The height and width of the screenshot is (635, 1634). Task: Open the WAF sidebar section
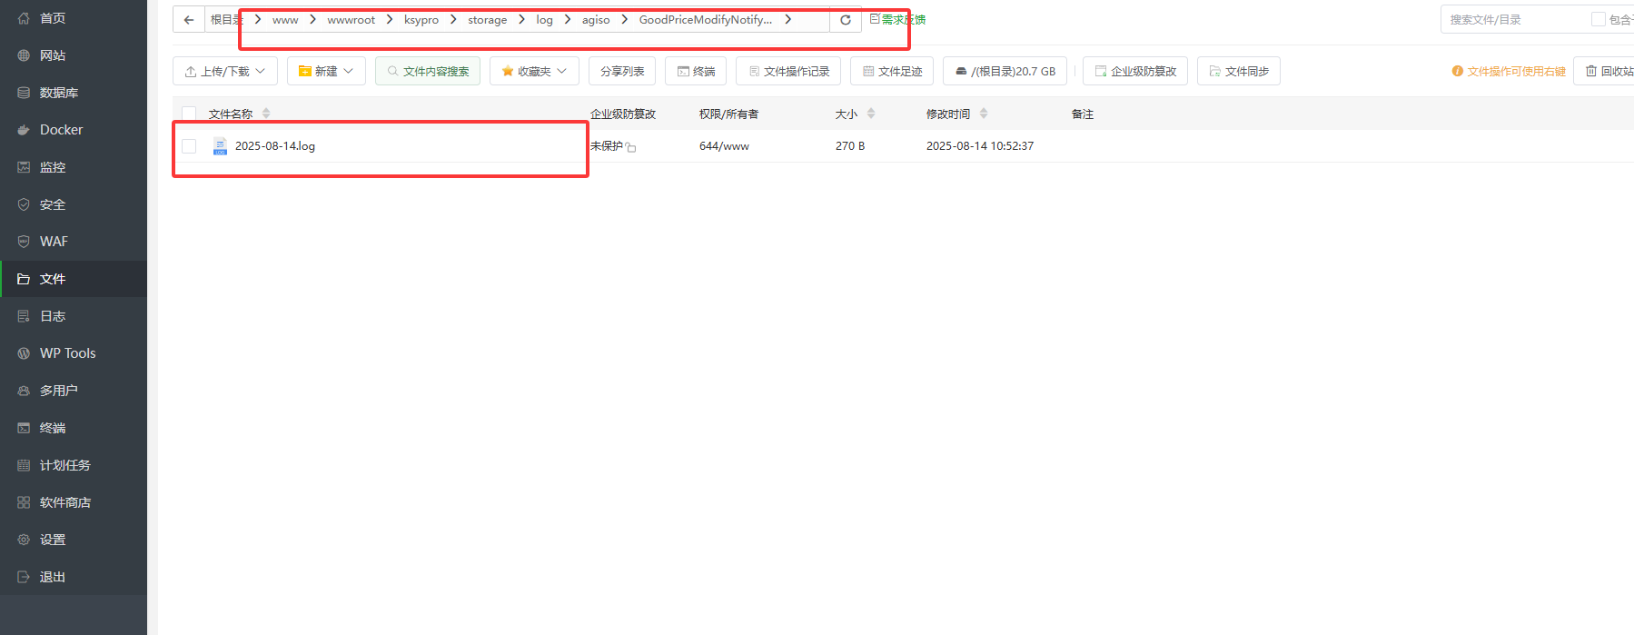point(54,242)
